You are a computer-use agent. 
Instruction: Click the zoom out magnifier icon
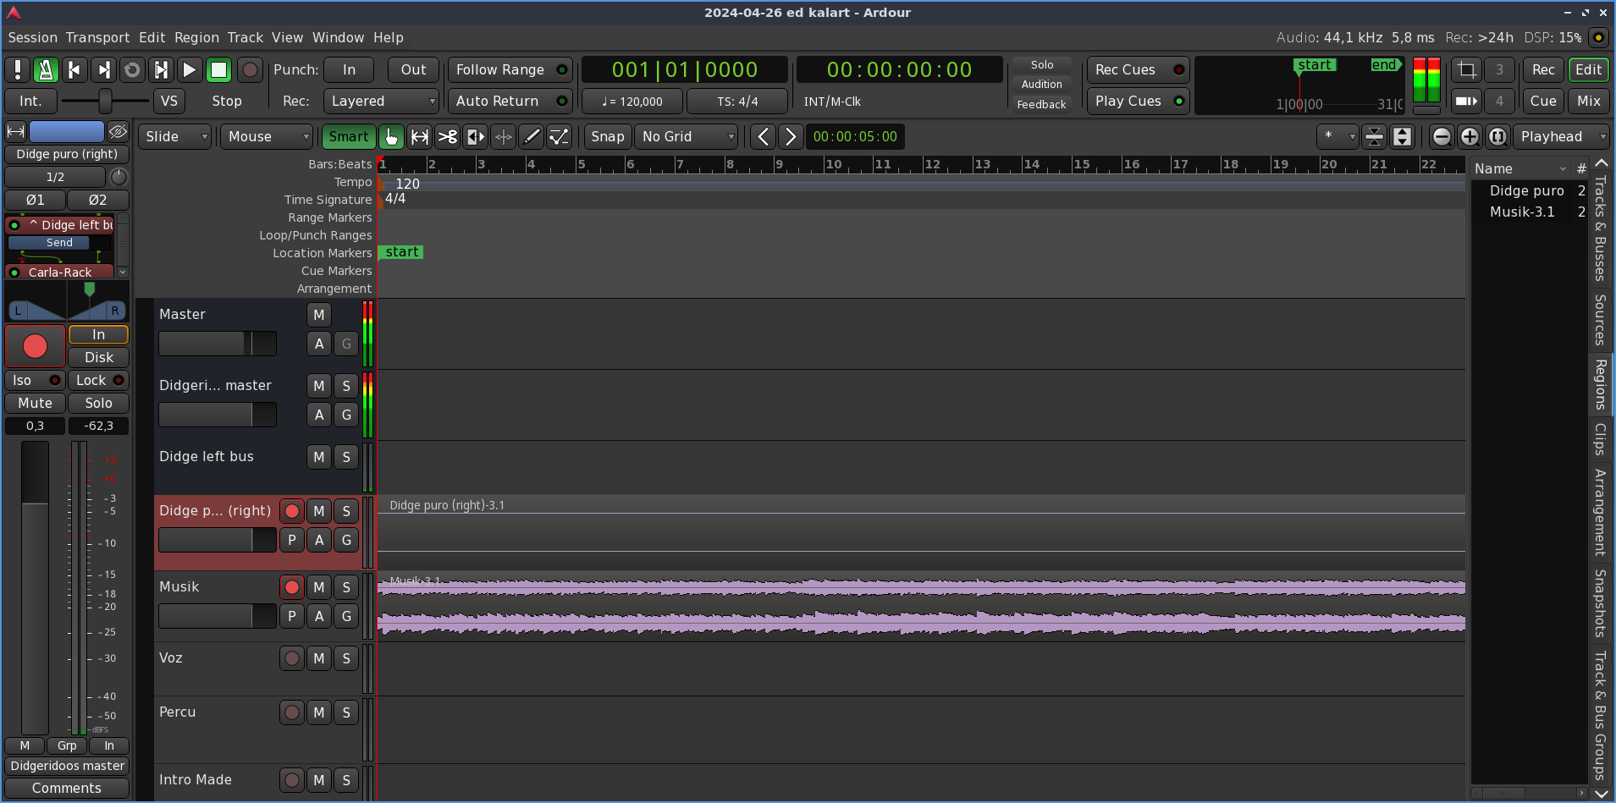pyautogui.click(x=1442, y=137)
